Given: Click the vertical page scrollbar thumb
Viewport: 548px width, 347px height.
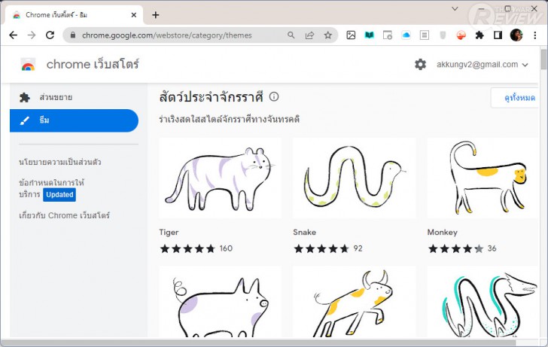Looking at the screenshot, I should point(543,59).
